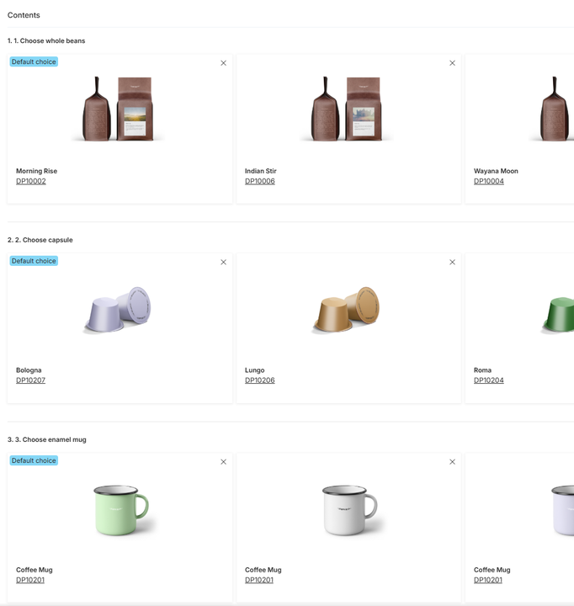The width and height of the screenshot is (574, 606).
Task: Open product link DP10006
Action: pyautogui.click(x=260, y=181)
